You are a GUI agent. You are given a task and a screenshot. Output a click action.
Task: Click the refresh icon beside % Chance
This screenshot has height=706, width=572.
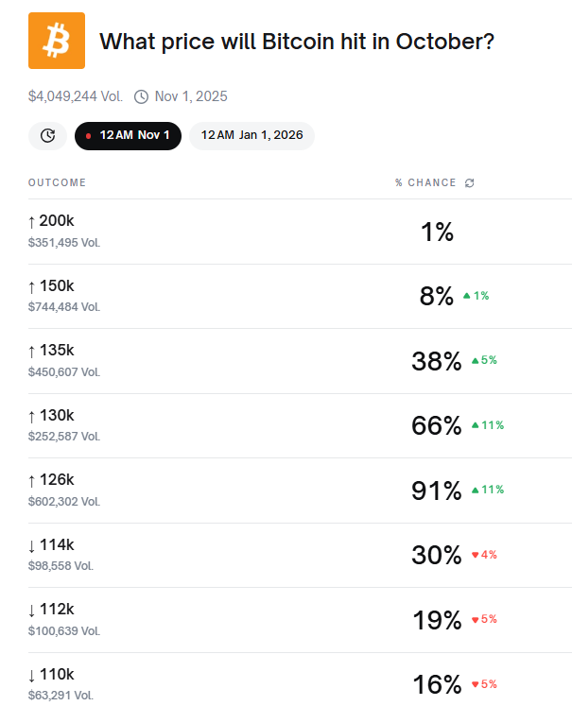(470, 182)
